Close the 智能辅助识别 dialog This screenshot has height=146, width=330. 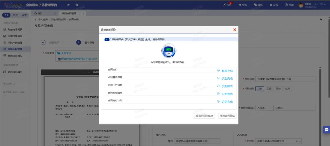(235, 30)
